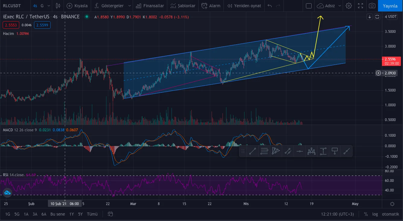Click the down arrow pane icon near USDT
The image size is (403, 221).
point(370,17)
